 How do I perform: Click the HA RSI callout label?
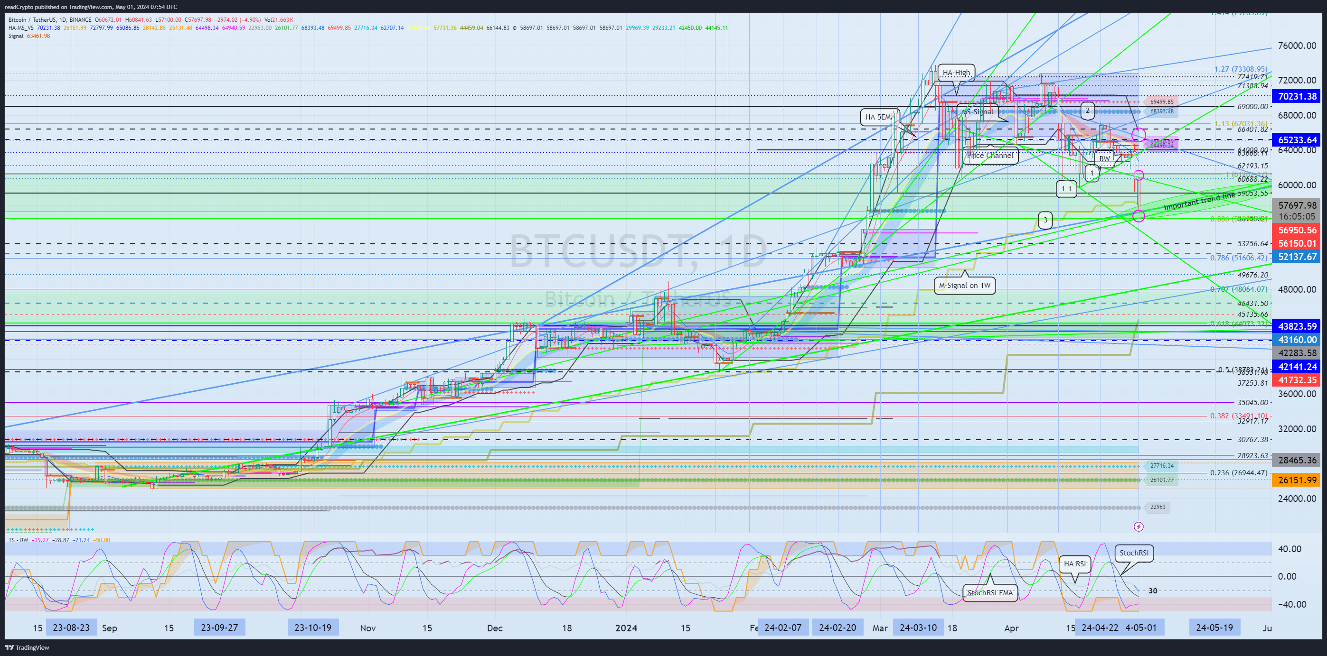point(1074,564)
